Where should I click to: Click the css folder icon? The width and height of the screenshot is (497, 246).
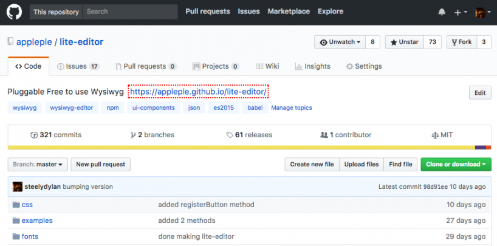(15, 205)
